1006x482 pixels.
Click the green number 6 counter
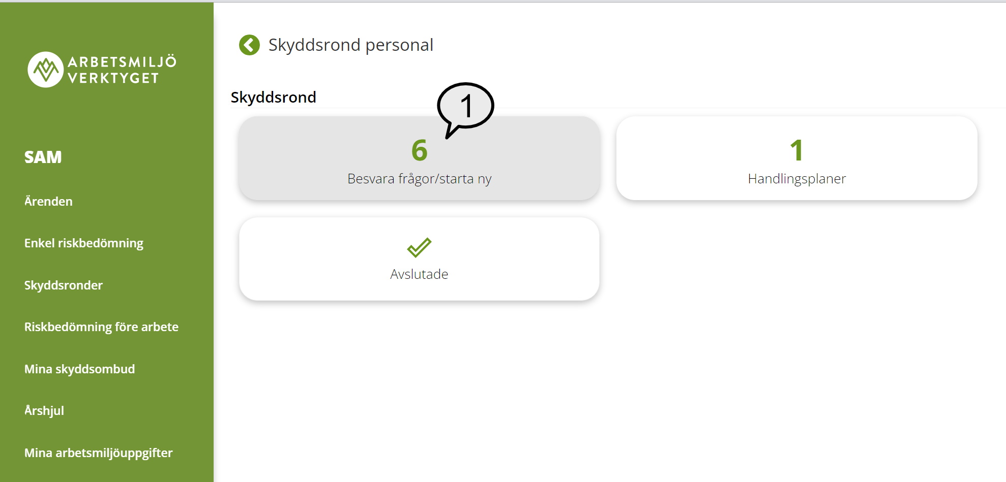pos(419,150)
